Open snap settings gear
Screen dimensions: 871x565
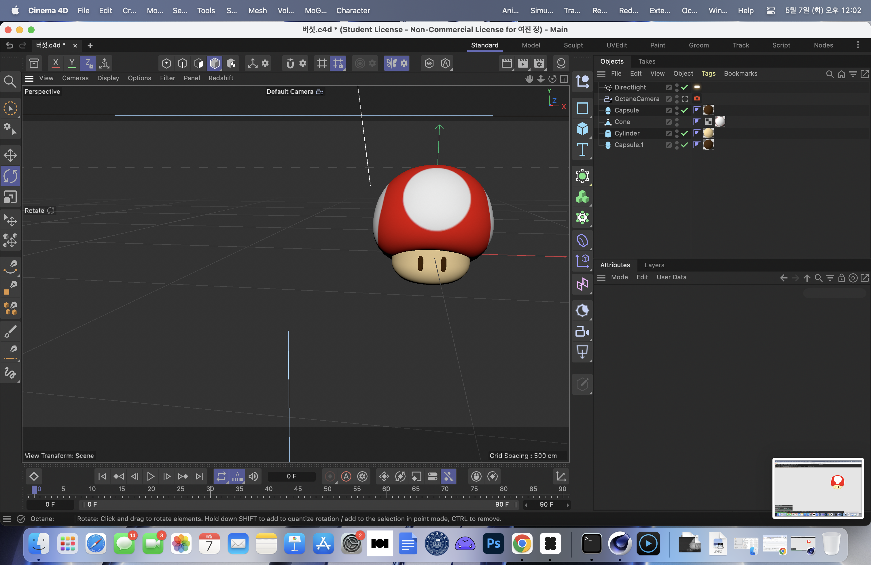(303, 63)
